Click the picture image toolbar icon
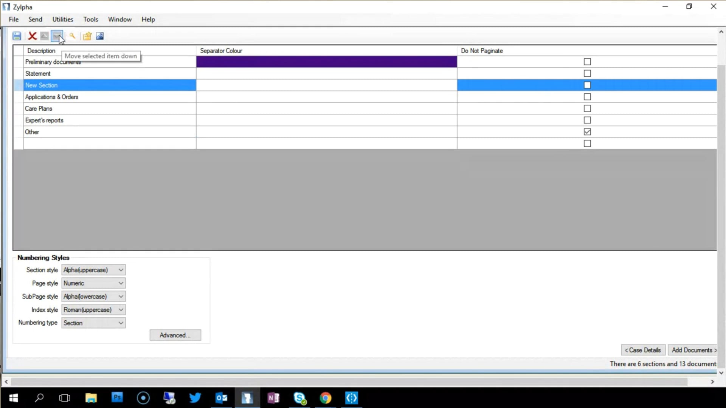The image size is (726, 408). pyautogui.click(x=100, y=36)
